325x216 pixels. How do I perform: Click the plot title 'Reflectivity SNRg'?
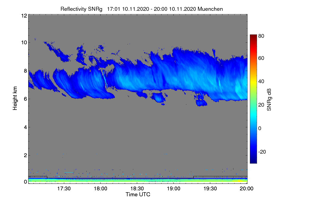point(82,9)
